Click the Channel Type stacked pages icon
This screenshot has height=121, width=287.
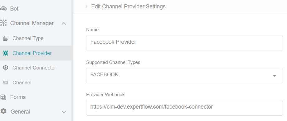(6, 38)
